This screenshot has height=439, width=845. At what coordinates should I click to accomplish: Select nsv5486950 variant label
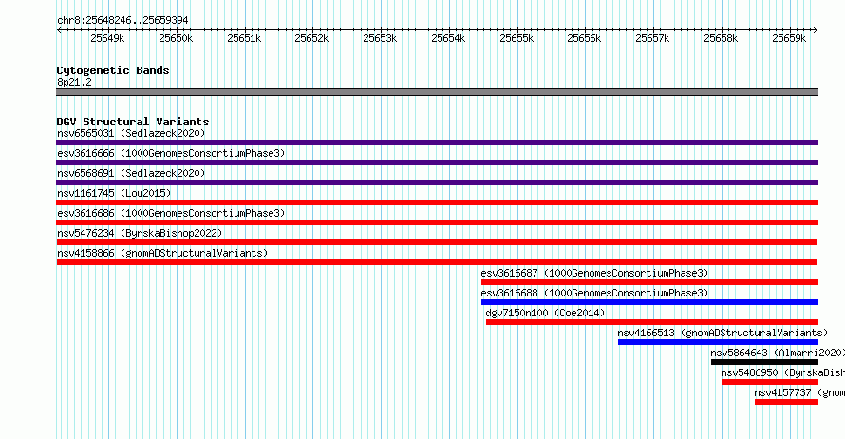[x=783, y=372]
